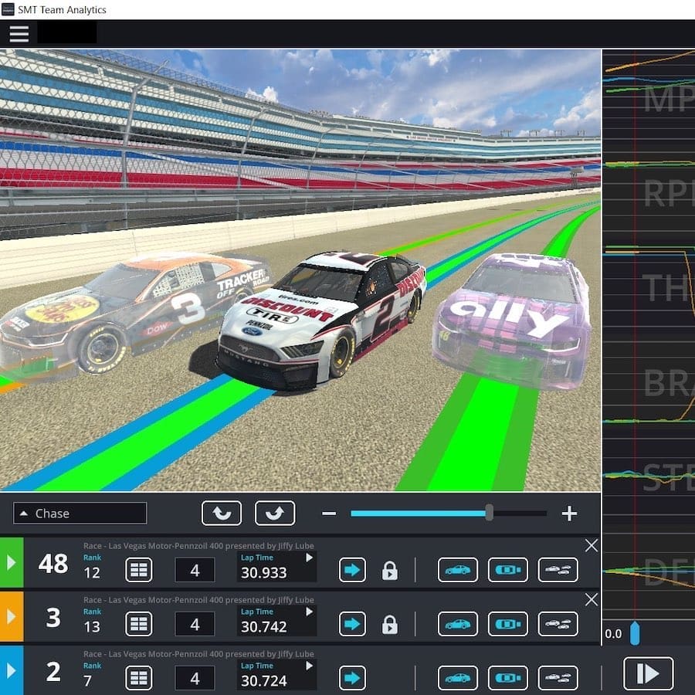This screenshot has width=695, height=695.
Task: Click the car number 3 label
Action: [53, 618]
